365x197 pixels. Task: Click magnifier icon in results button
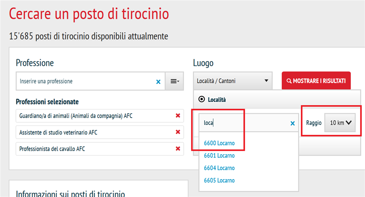(289, 81)
